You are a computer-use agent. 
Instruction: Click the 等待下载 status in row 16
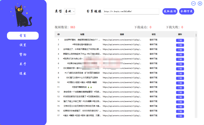(154, 111)
